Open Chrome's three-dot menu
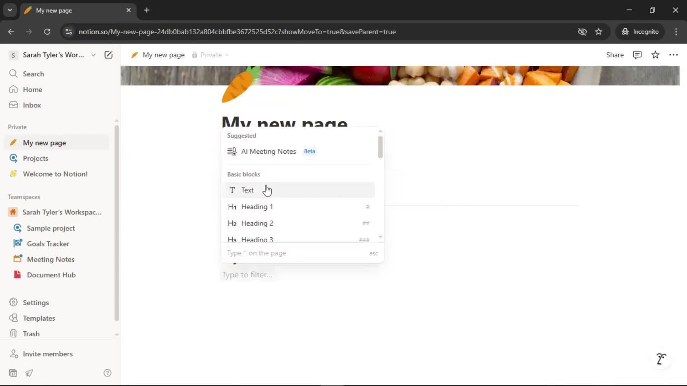The width and height of the screenshot is (687, 386). pos(676,31)
